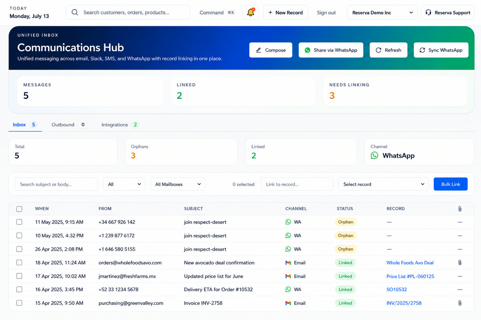Click the Search subject or body field
The height and width of the screenshot is (320, 481).
[56, 184]
